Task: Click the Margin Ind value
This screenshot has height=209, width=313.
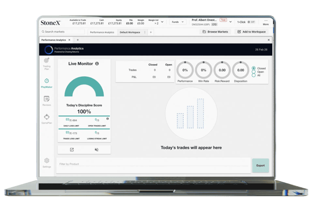Action: pyautogui.click(x=156, y=23)
